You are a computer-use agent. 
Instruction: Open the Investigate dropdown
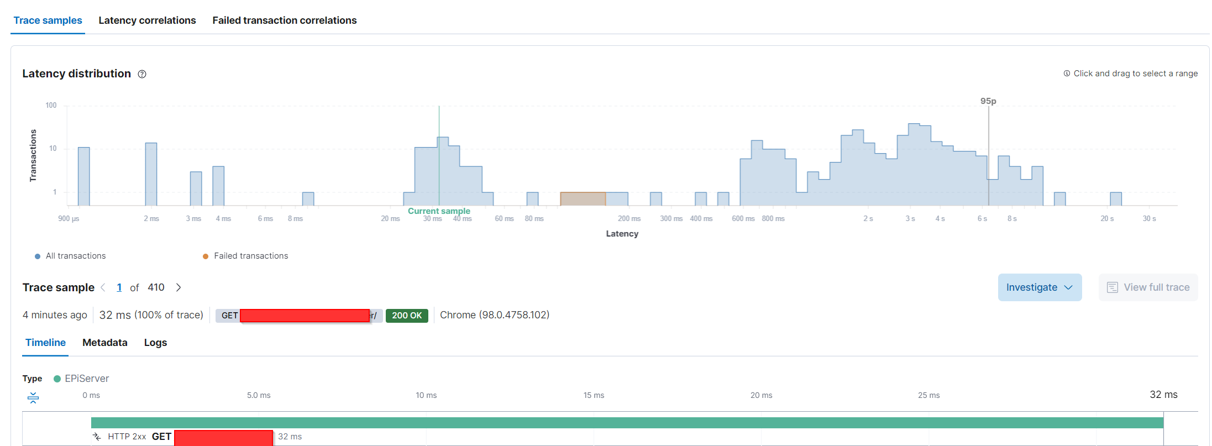pos(1040,287)
